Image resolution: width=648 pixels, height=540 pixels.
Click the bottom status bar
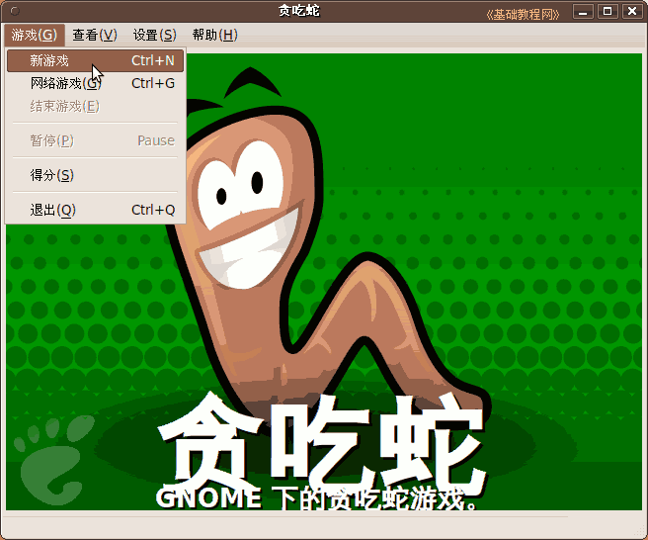point(324,525)
